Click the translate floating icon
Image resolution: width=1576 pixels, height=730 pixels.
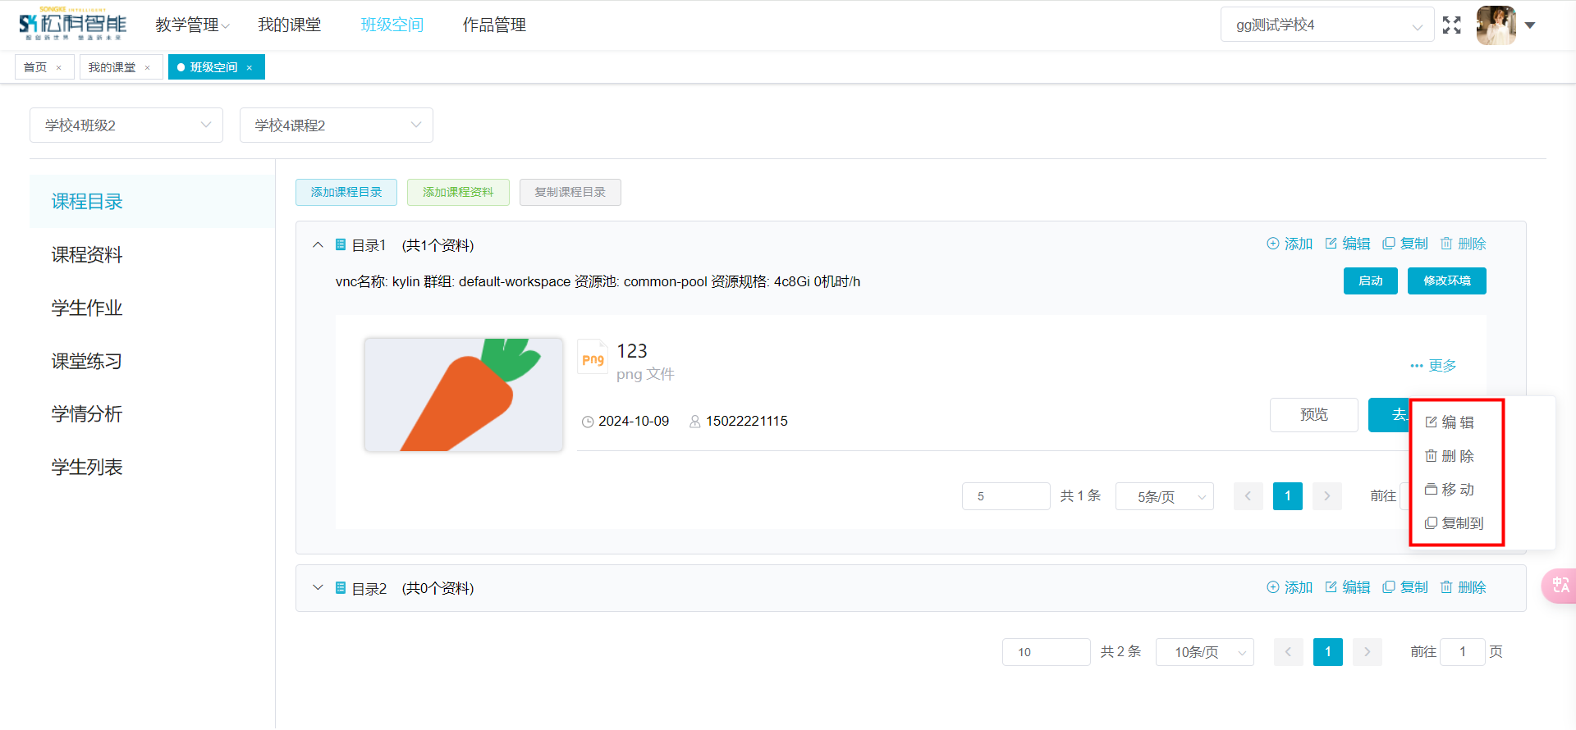[1560, 586]
